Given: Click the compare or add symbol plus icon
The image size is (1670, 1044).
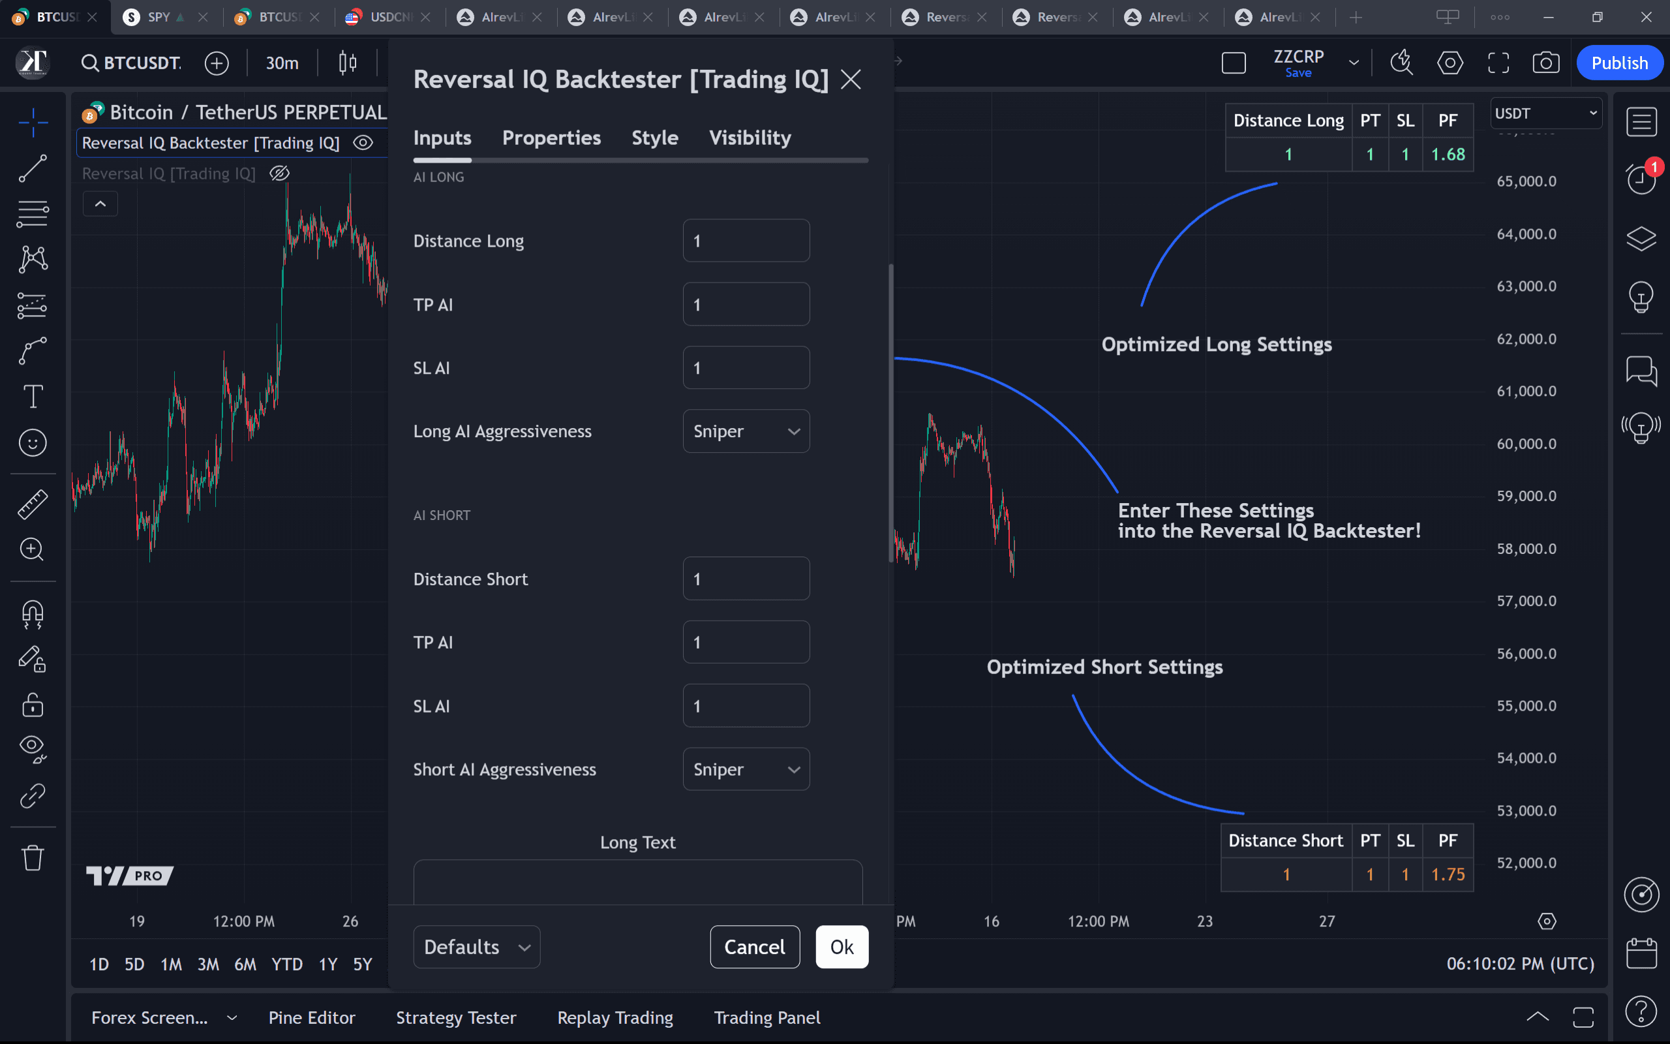Looking at the screenshot, I should pyautogui.click(x=217, y=63).
